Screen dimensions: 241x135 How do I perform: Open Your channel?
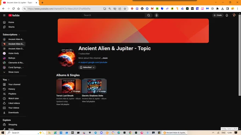pyautogui.click(x=13, y=84)
